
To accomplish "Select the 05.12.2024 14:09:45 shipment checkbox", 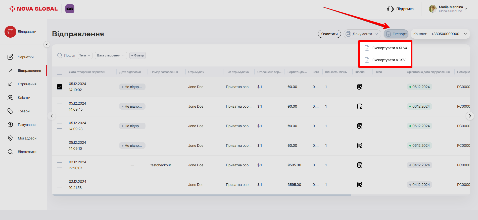I will click(x=60, y=106).
